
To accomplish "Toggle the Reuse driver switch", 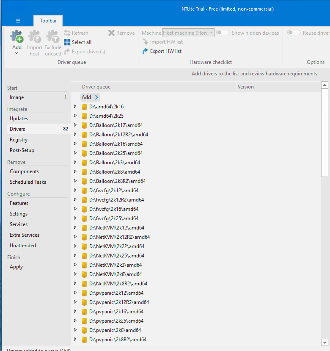I will 294,33.
